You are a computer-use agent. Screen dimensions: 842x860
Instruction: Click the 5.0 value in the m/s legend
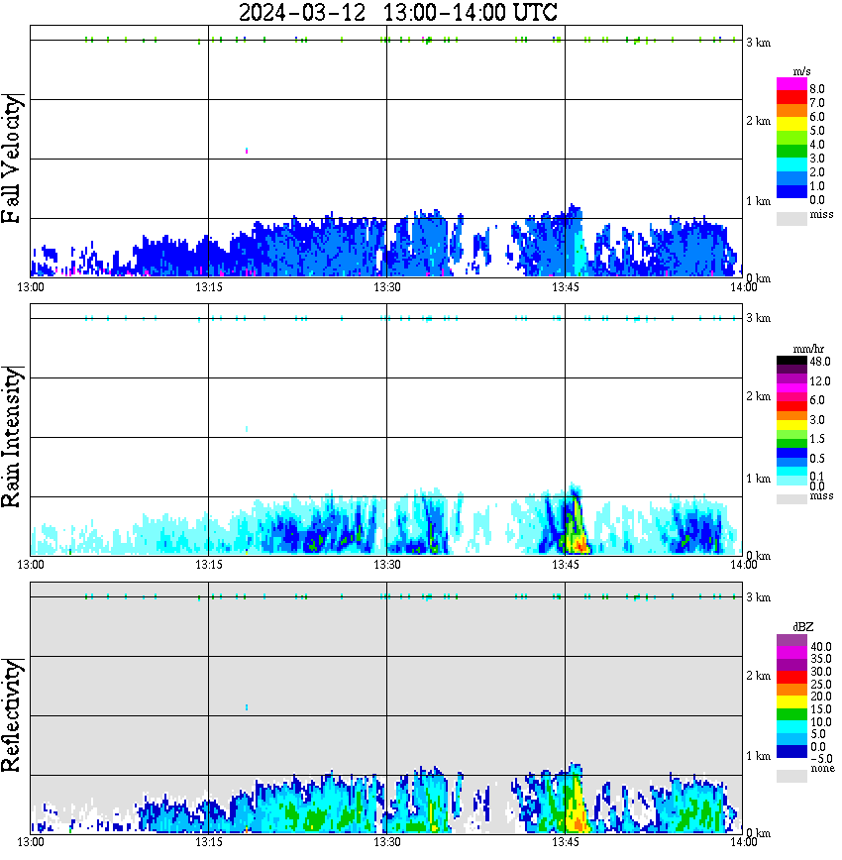[817, 131]
